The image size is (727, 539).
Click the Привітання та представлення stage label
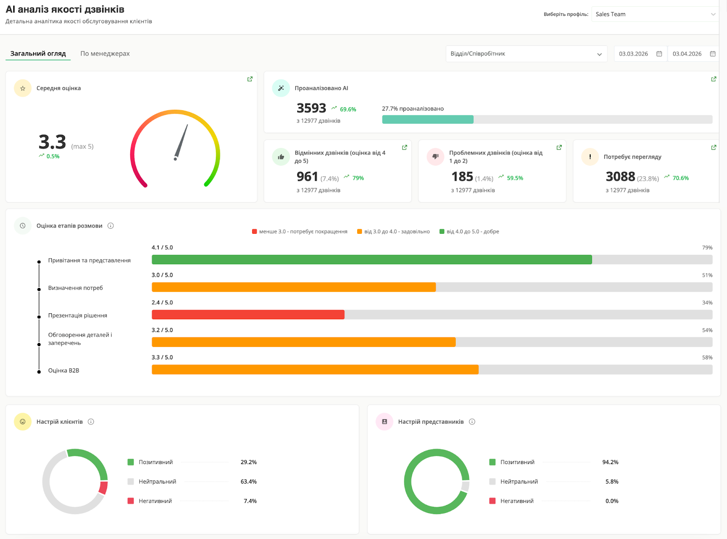click(90, 261)
